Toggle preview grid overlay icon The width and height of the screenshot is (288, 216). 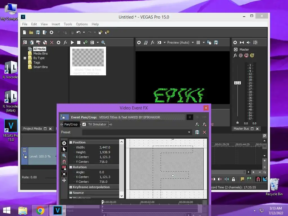pyautogui.click(x=198, y=43)
